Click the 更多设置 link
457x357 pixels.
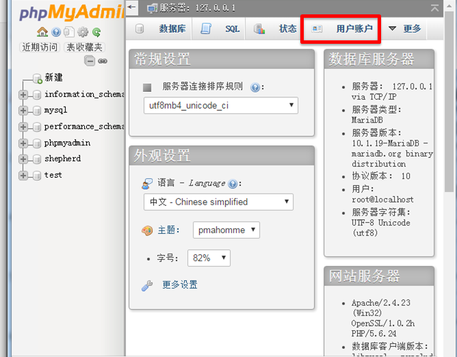point(179,285)
